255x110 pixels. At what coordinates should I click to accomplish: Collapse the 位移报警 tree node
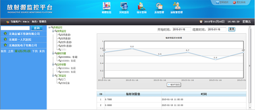tap(53, 65)
